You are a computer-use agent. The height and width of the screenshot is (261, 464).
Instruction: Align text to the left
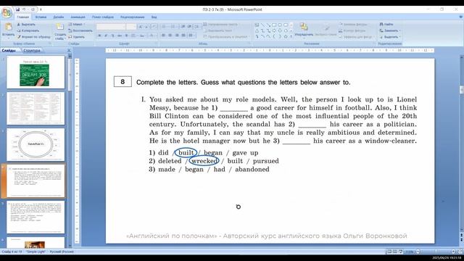(x=163, y=36)
